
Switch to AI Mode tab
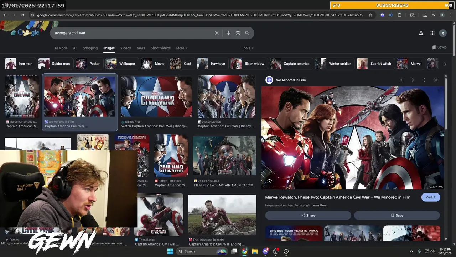61,48
